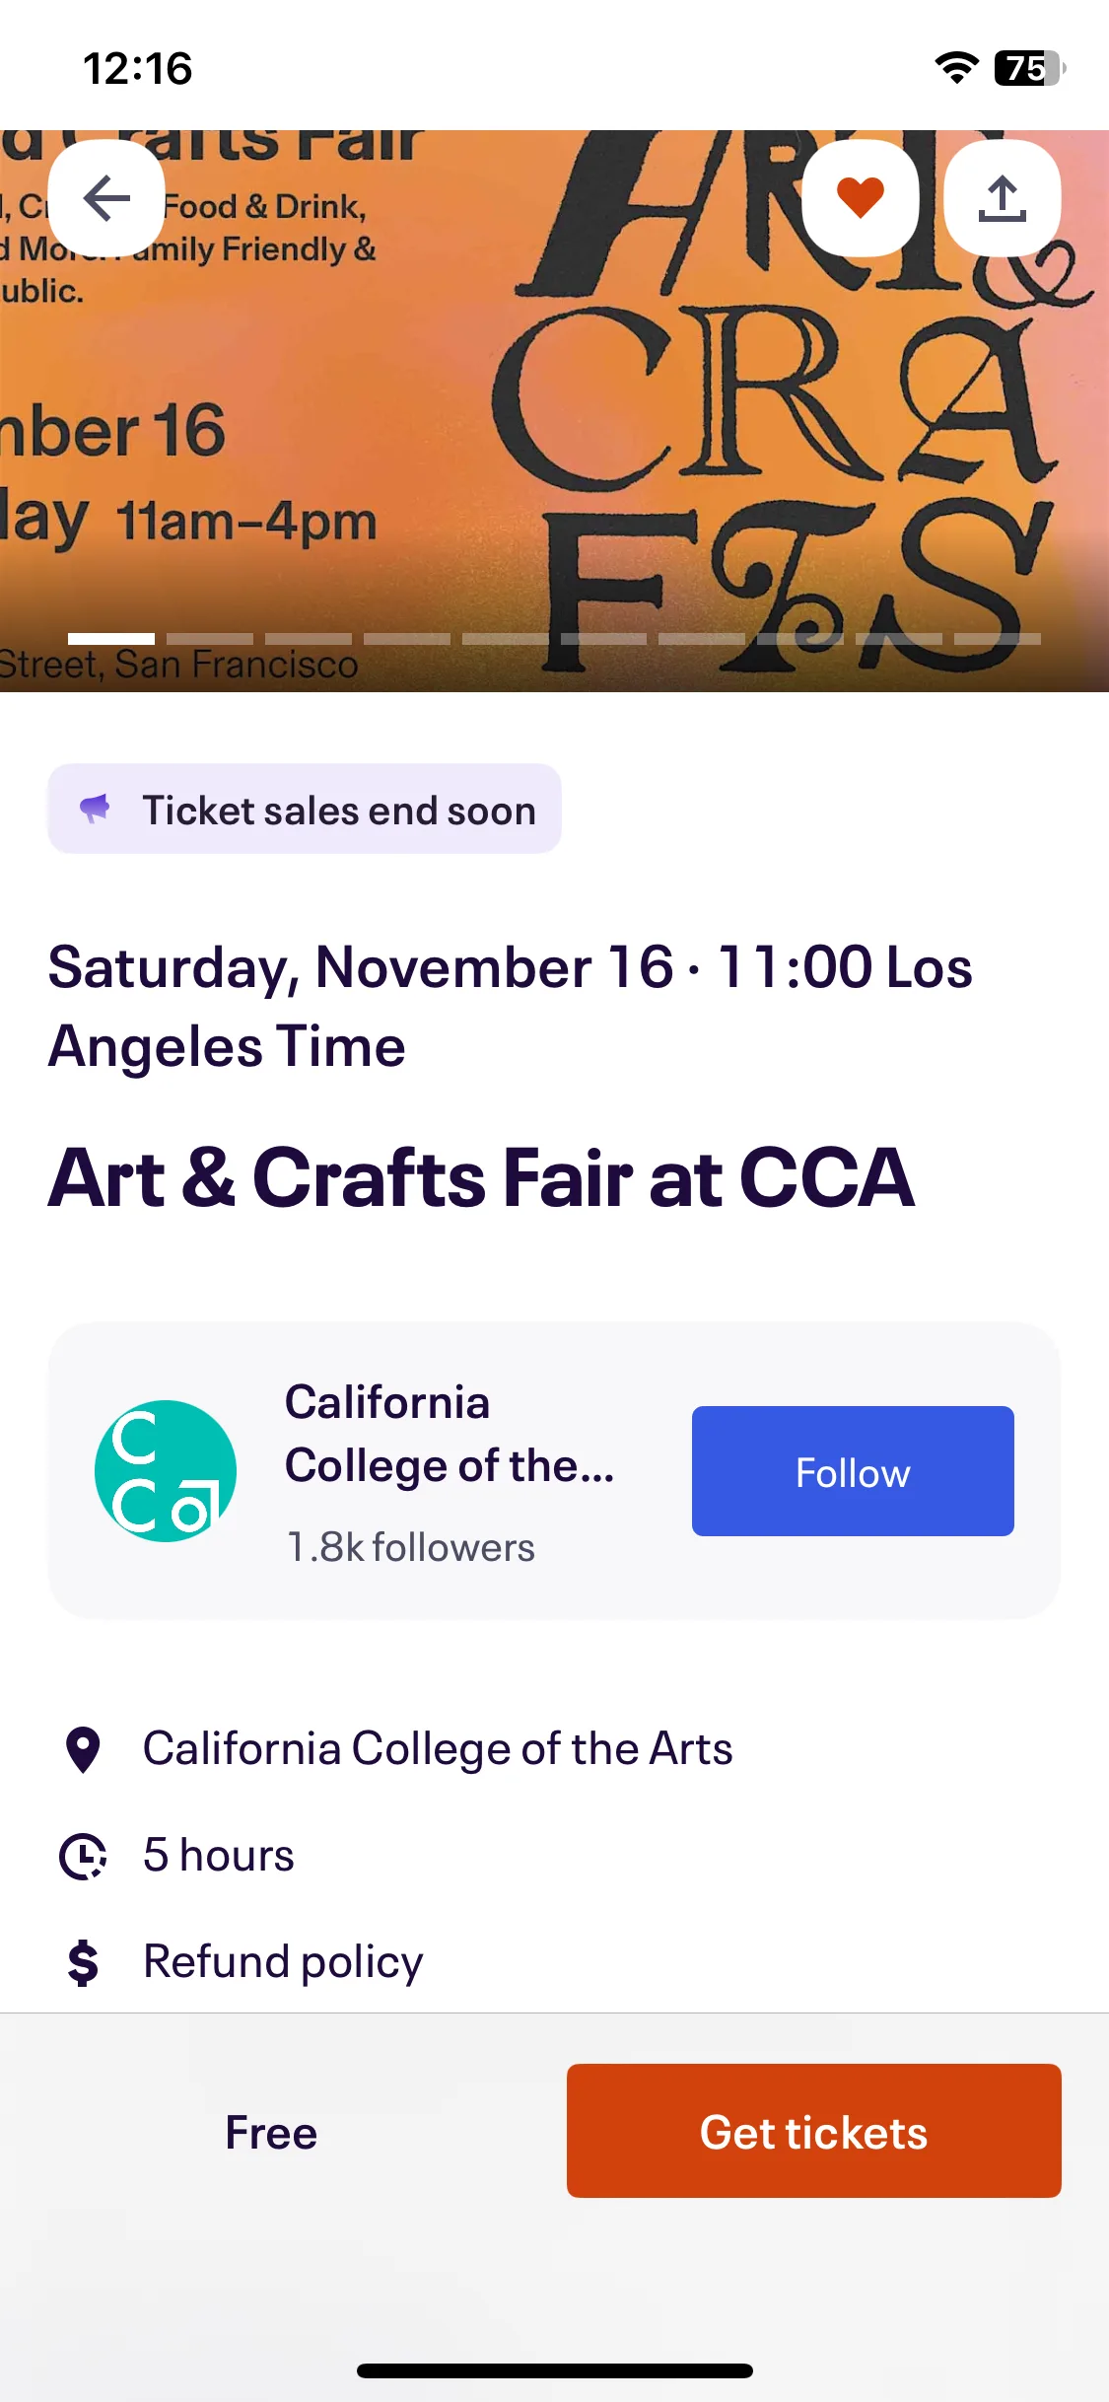The image size is (1109, 2402).
Task: Tap the organizer name California College
Action: (x=450, y=1434)
